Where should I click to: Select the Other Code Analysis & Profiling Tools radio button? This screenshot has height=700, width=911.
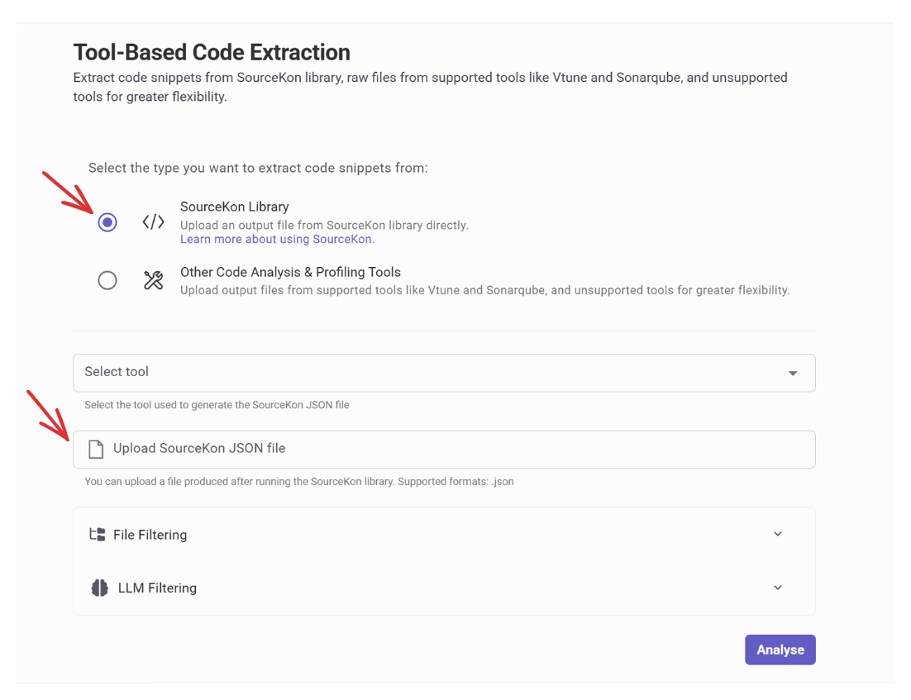[107, 280]
